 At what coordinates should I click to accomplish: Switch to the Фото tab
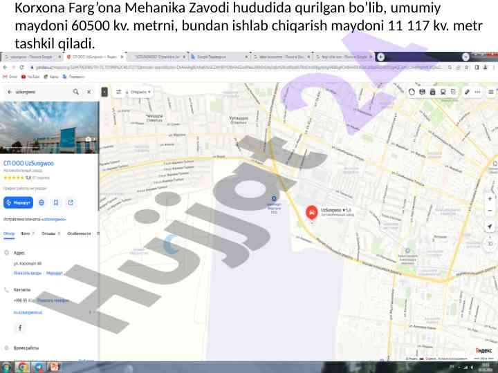coord(26,233)
